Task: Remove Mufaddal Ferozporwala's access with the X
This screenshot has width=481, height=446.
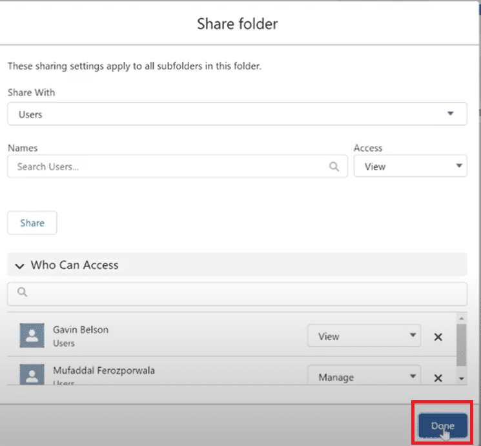Action: pos(438,378)
